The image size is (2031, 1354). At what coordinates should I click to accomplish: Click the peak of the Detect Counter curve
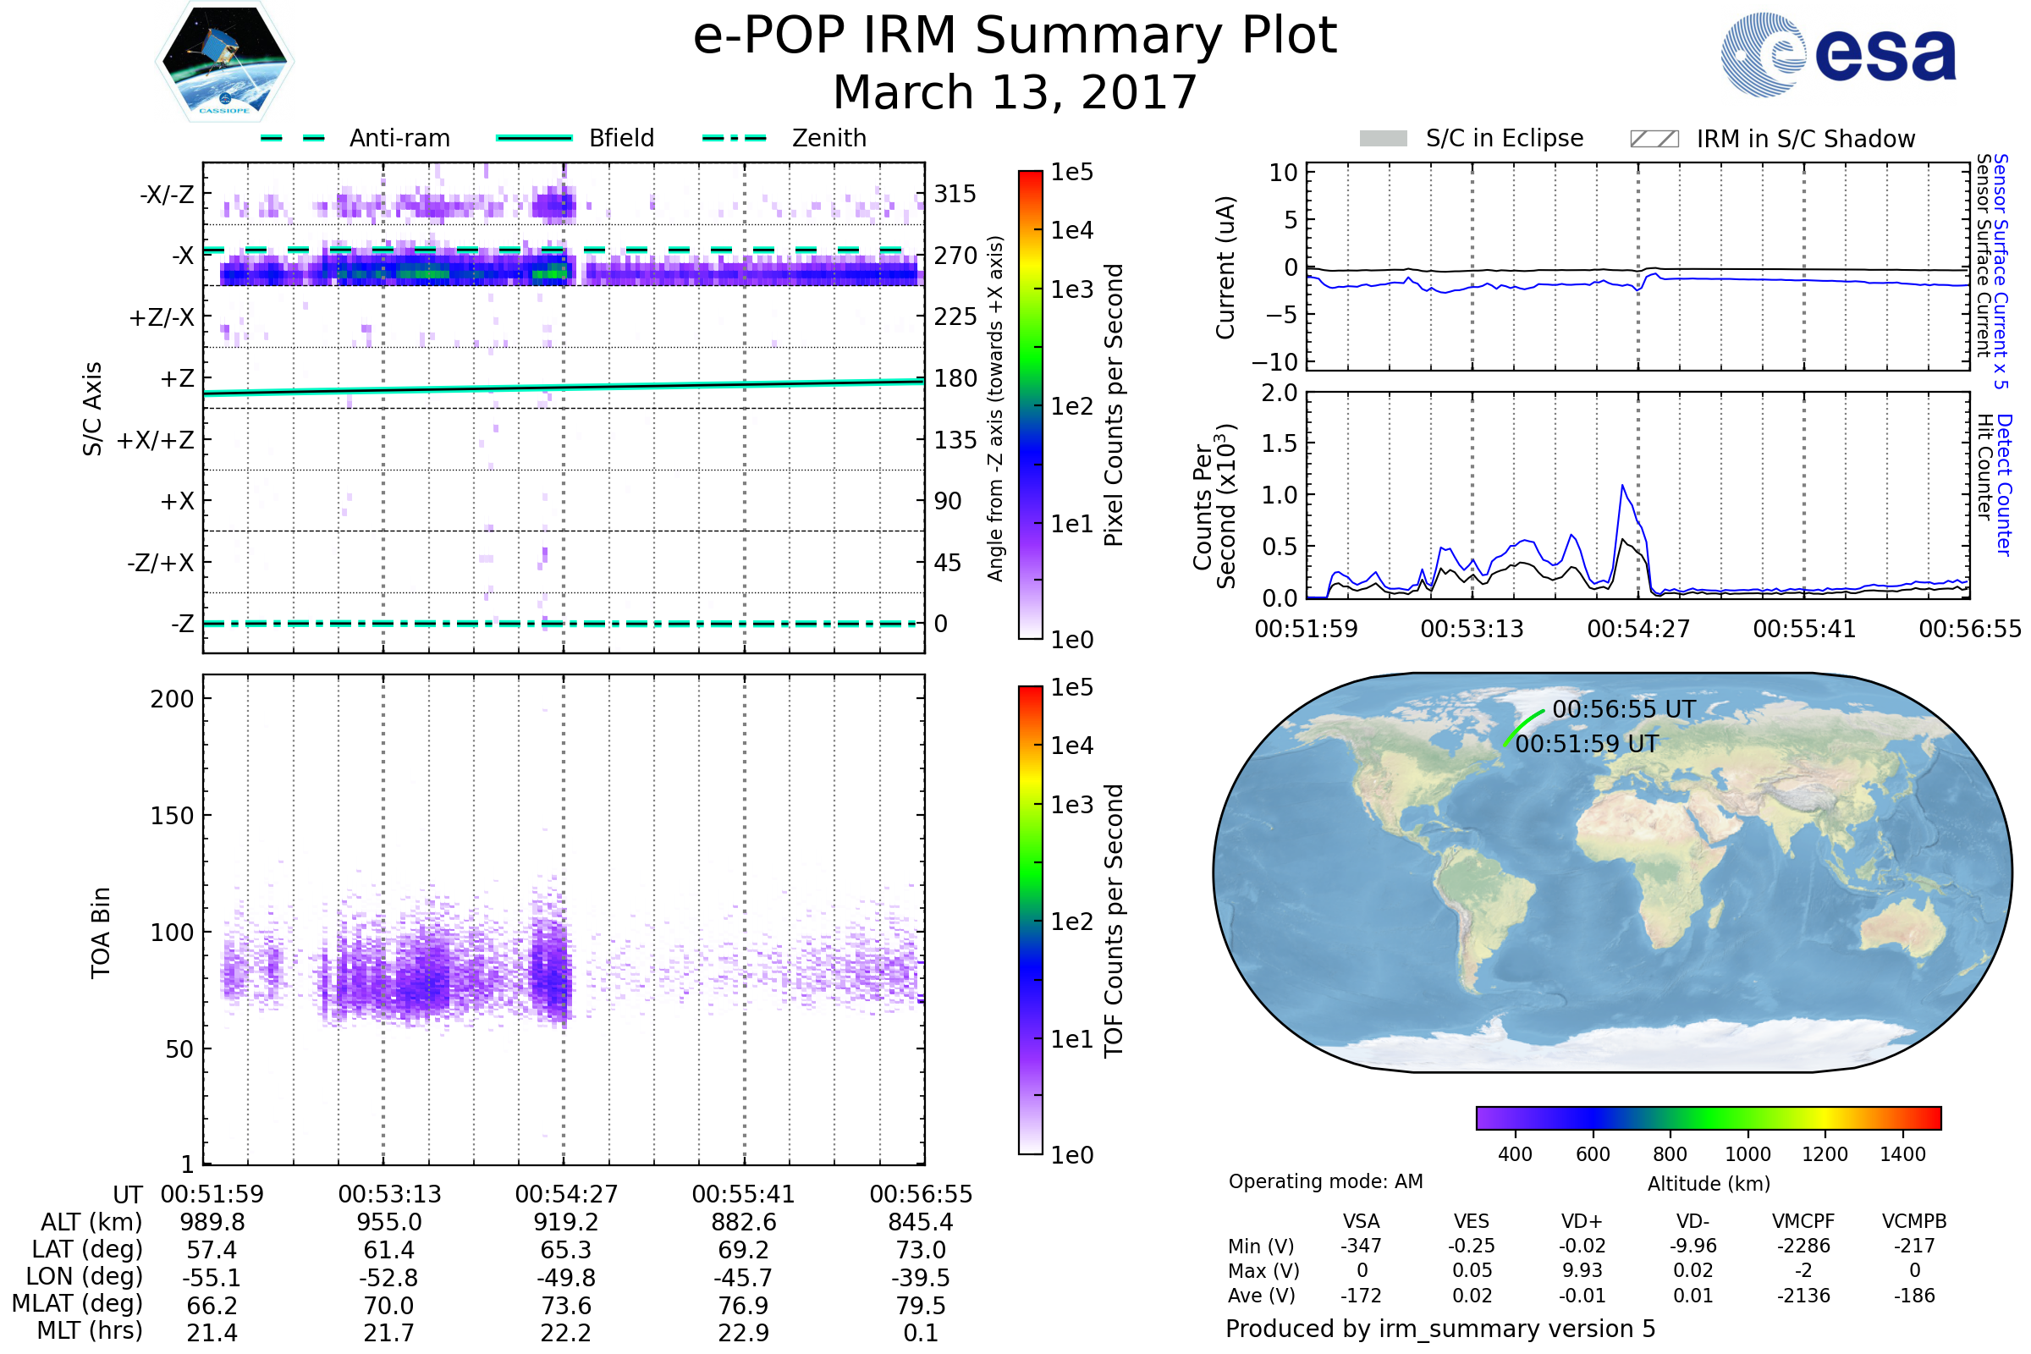coord(1622,486)
